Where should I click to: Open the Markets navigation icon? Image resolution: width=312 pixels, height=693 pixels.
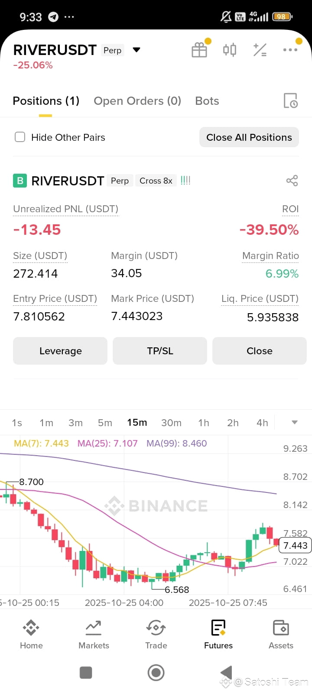click(94, 627)
